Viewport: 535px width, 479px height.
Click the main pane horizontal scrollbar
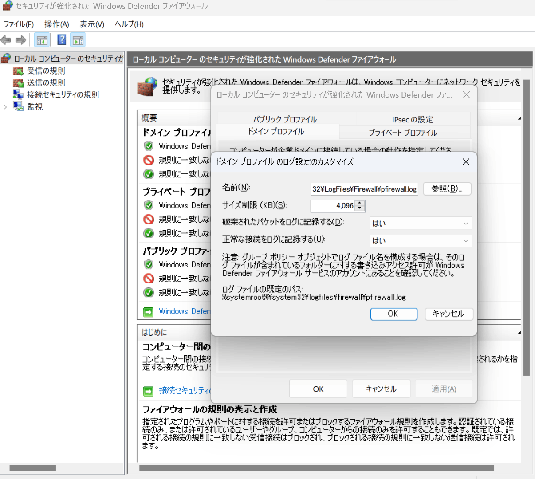tap(316, 468)
